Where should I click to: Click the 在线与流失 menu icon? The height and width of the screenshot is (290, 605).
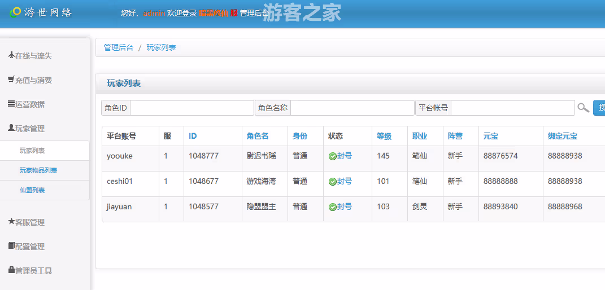pos(11,55)
